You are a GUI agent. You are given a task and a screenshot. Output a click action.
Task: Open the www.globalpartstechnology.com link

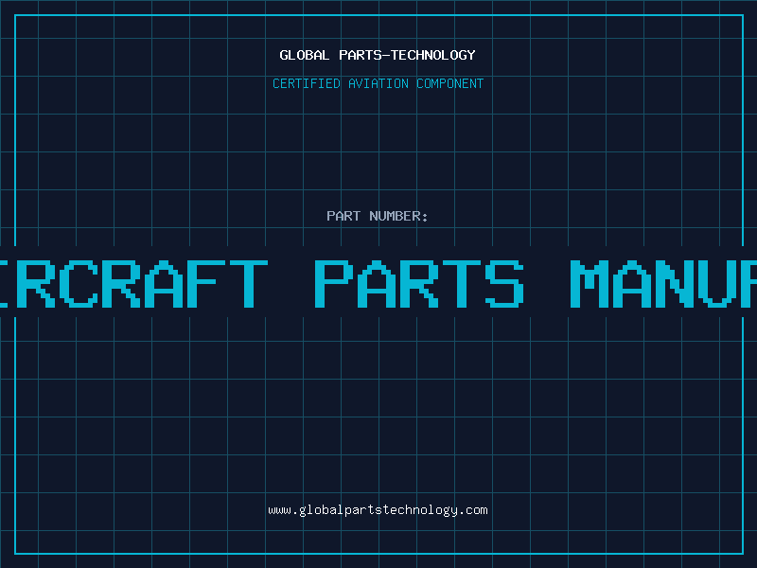(378, 510)
